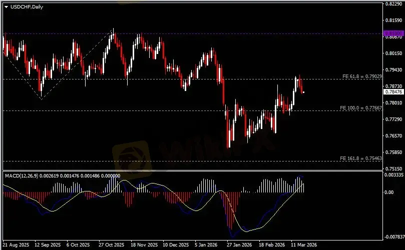Select the 6 Oct 2025 date label
This screenshot has width=405, height=250.
click(x=78, y=245)
